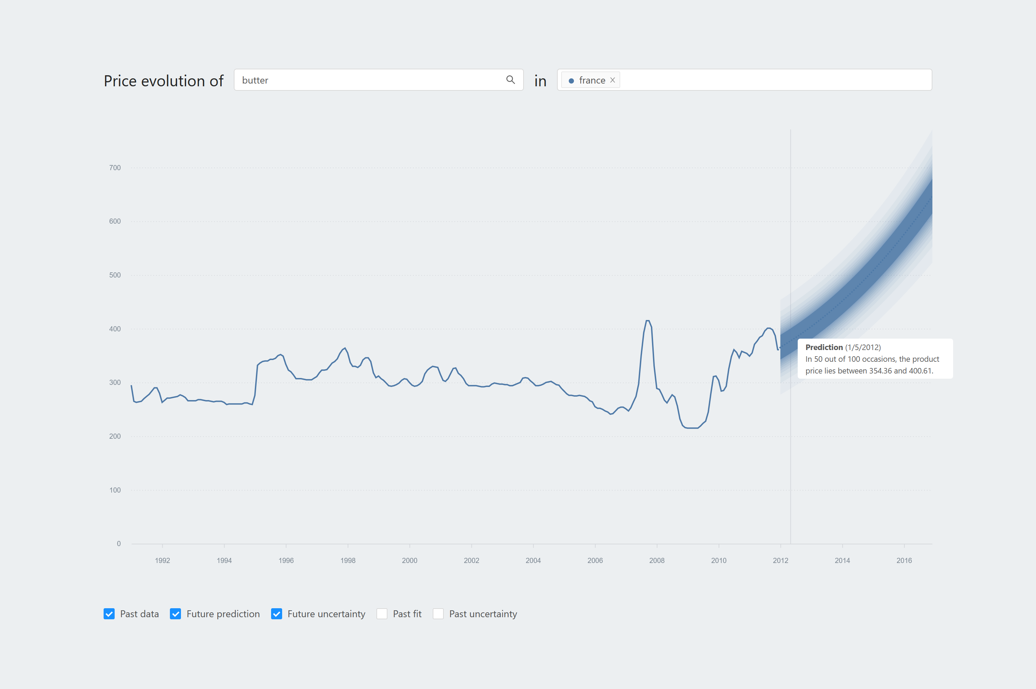This screenshot has width=1036, height=689.
Task: Click the Past fit label
Action: tap(407, 614)
